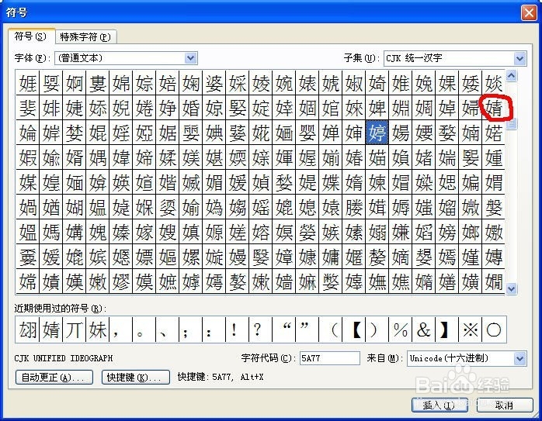Choose the 】 right bracket in recent symbols
The image size is (542, 421).
(447, 330)
